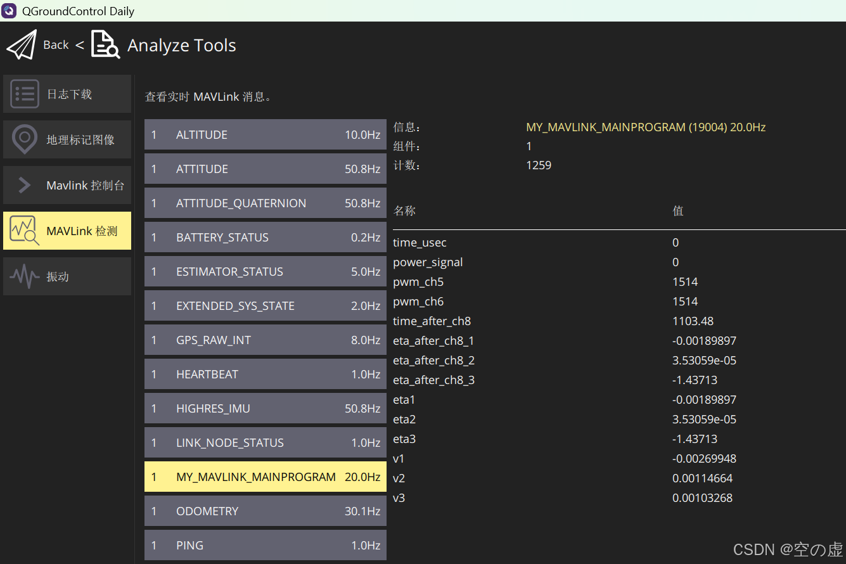View the HEARTBEAT message details
846x564 pixels.
(x=265, y=374)
